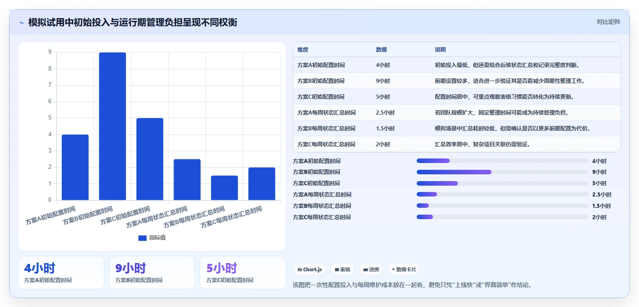Open the 4小时 方案A data card
The image size is (639, 307).
tap(61, 273)
